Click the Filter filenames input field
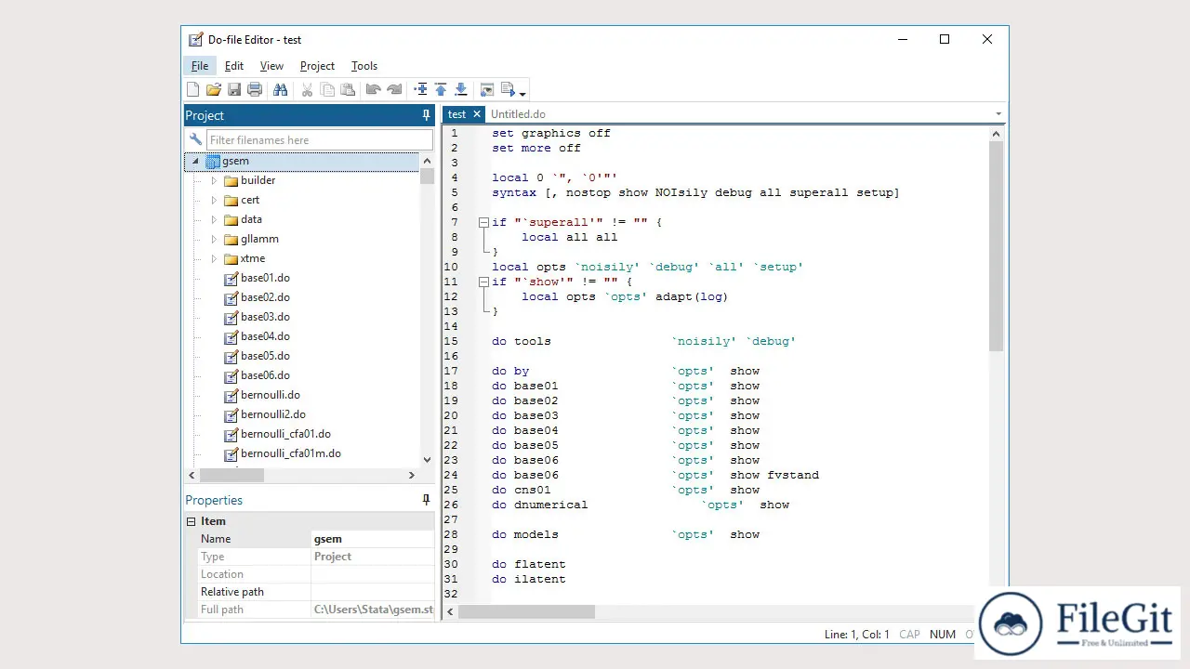The width and height of the screenshot is (1190, 669). [319, 139]
